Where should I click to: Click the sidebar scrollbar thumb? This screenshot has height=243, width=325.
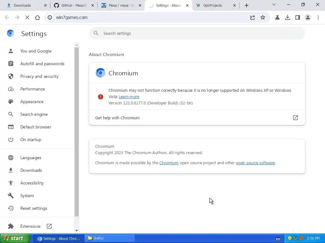click(x=76, y=132)
